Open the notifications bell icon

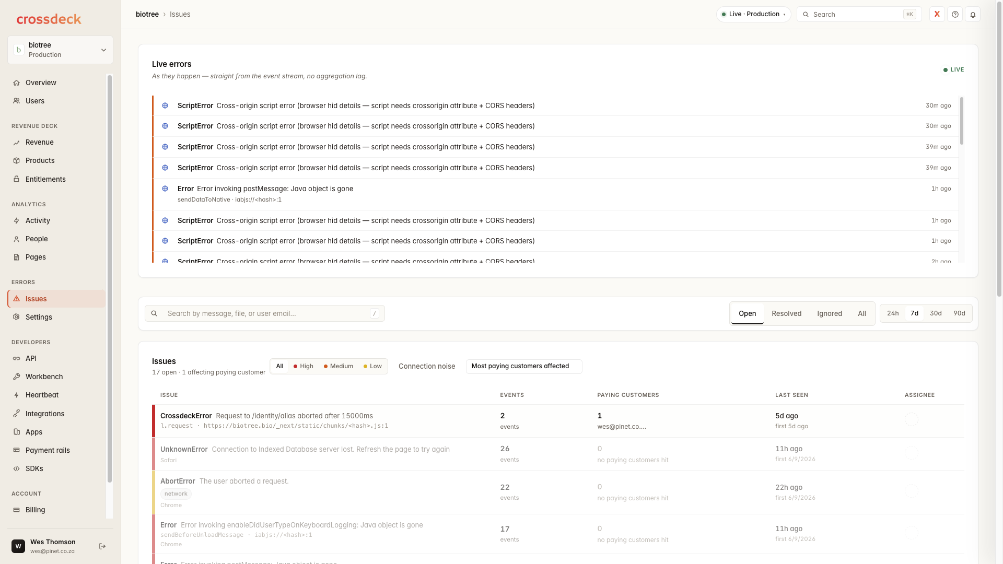click(x=973, y=15)
